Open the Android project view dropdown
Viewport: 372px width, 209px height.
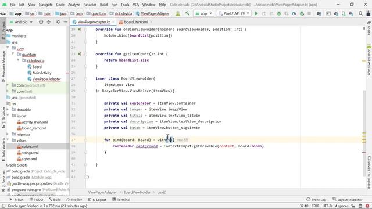pyautogui.click(x=21, y=22)
